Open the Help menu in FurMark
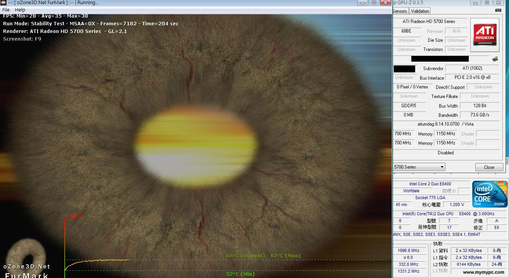 coord(20,10)
